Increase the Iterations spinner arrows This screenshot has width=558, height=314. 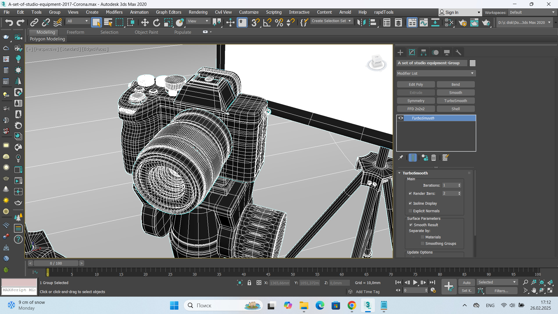tap(459, 184)
